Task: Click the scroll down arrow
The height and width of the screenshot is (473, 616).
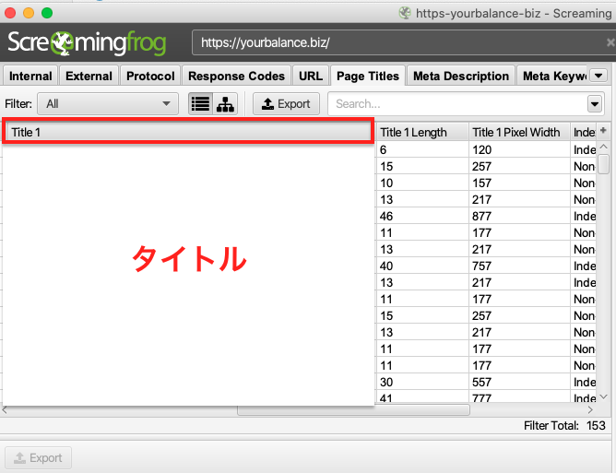Action: tap(603, 397)
